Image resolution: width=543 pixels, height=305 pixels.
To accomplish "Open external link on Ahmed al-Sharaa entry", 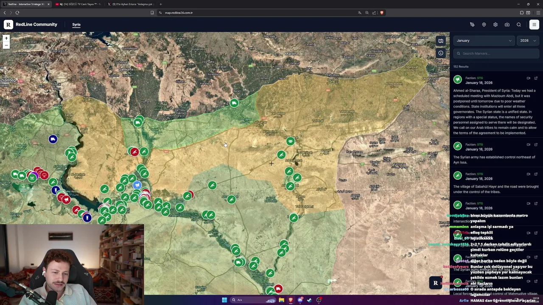I will [x=536, y=78].
